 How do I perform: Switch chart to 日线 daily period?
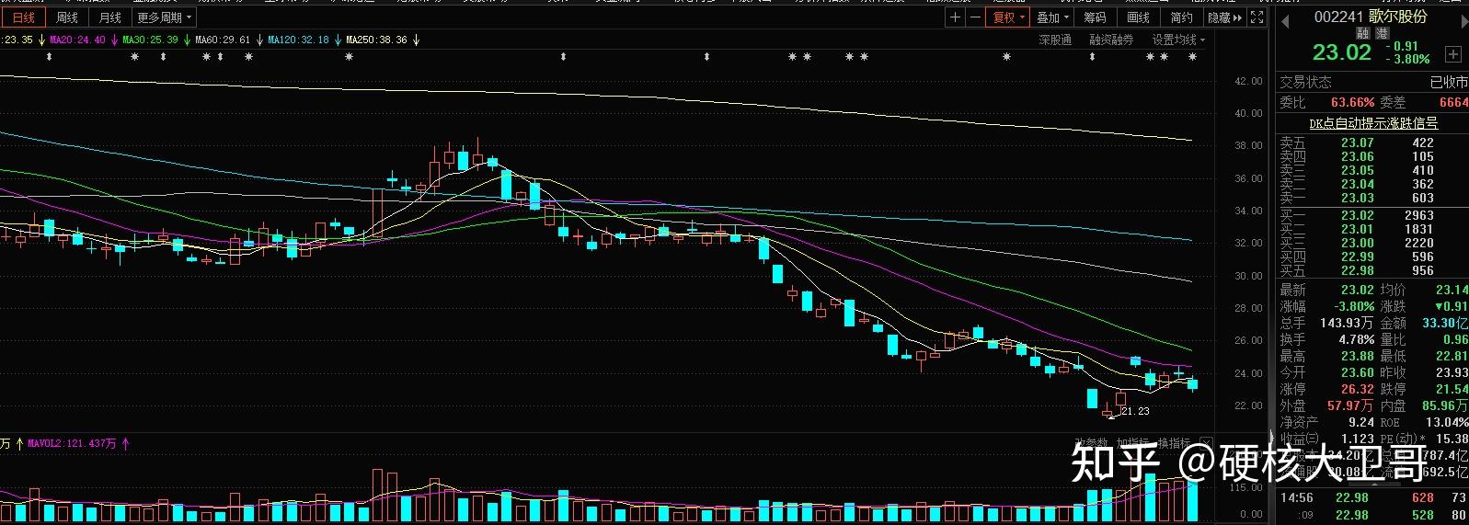click(x=23, y=17)
